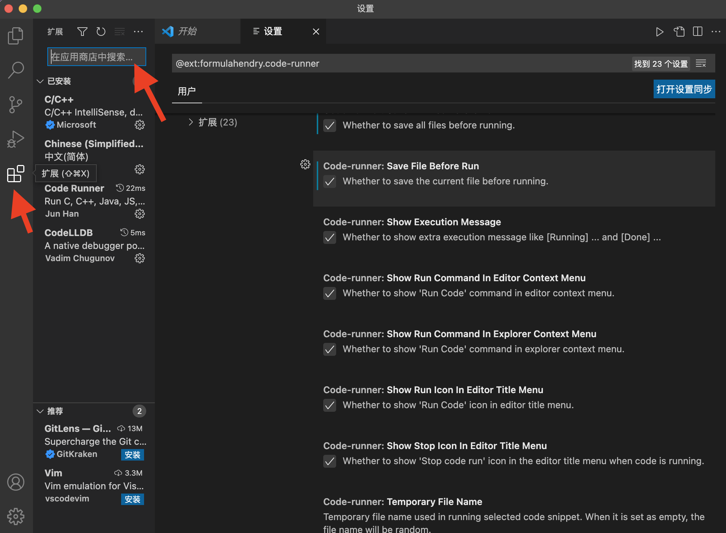Image resolution: width=726 pixels, height=533 pixels.
Task: Open extensions panel more actions menu
Action: coord(138,32)
